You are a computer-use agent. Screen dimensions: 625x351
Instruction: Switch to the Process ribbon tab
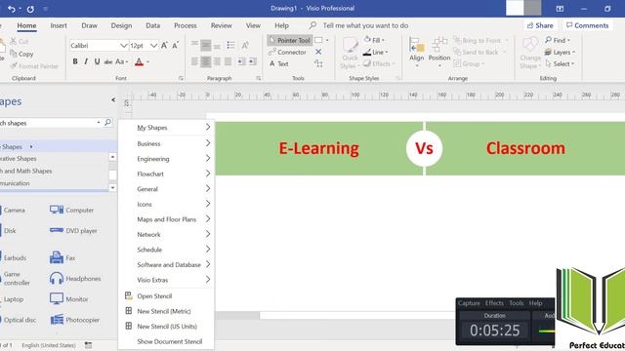click(186, 25)
